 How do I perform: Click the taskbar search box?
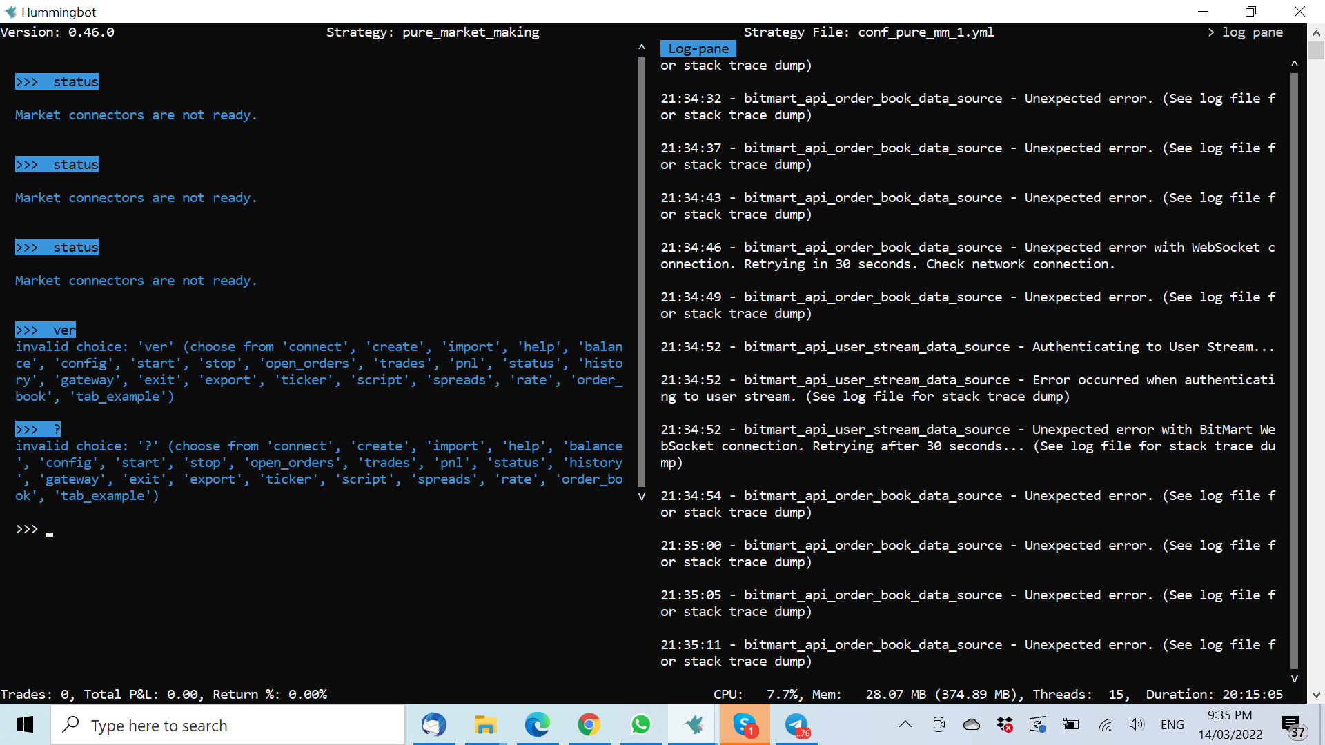click(228, 725)
